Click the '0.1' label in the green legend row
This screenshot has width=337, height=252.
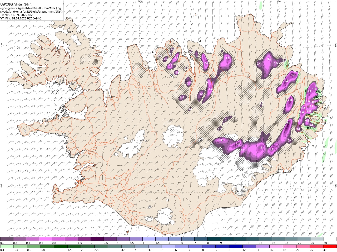point(2,250)
